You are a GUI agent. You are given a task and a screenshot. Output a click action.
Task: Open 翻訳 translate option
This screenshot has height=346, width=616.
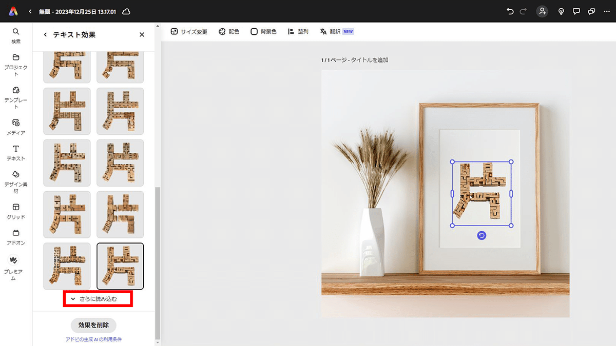point(337,31)
